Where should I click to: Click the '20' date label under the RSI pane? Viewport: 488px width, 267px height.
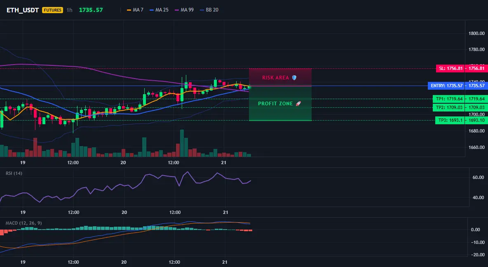pyautogui.click(x=124, y=212)
